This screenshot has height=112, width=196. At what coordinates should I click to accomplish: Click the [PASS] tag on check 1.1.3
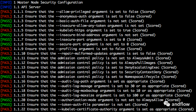click(x=6, y=21)
